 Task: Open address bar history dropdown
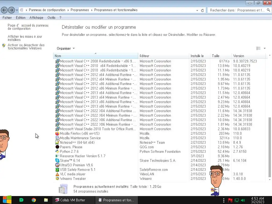[197, 10]
